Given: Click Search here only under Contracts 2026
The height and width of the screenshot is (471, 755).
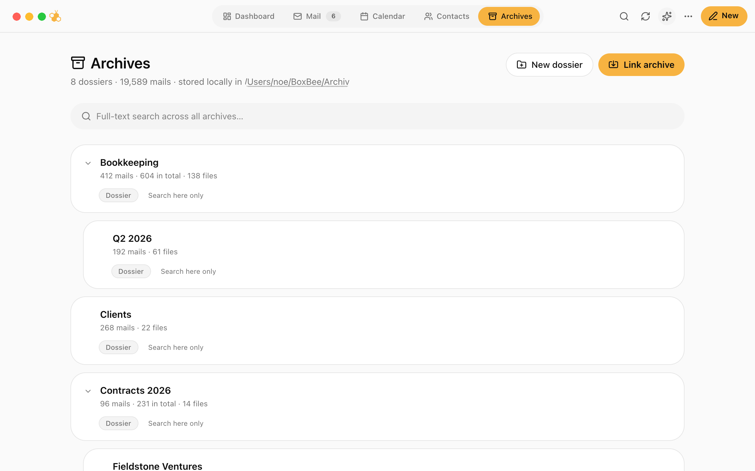Looking at the screenshot, I should [176, 423].
